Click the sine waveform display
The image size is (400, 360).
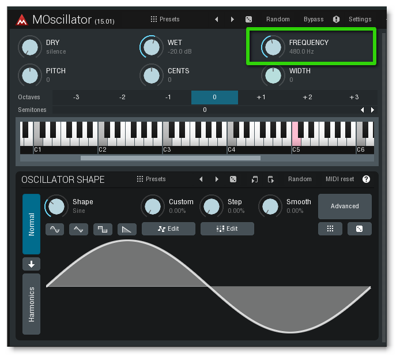pos(209,287)
